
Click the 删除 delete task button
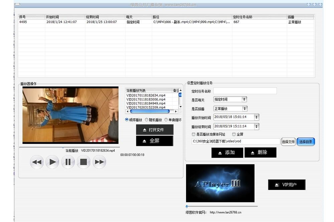[260, 153]
